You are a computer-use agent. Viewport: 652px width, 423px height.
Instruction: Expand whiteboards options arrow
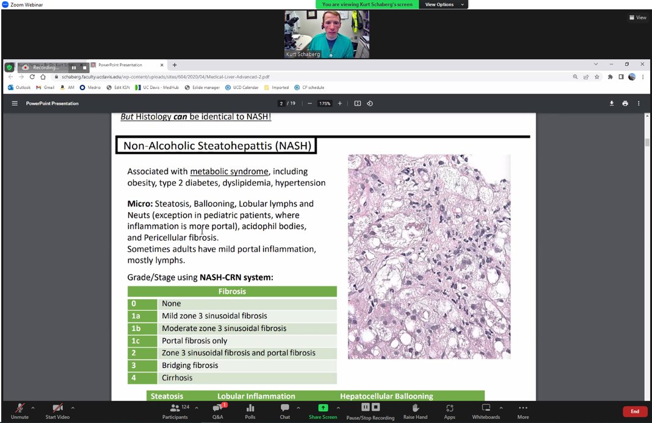point(501,408)
